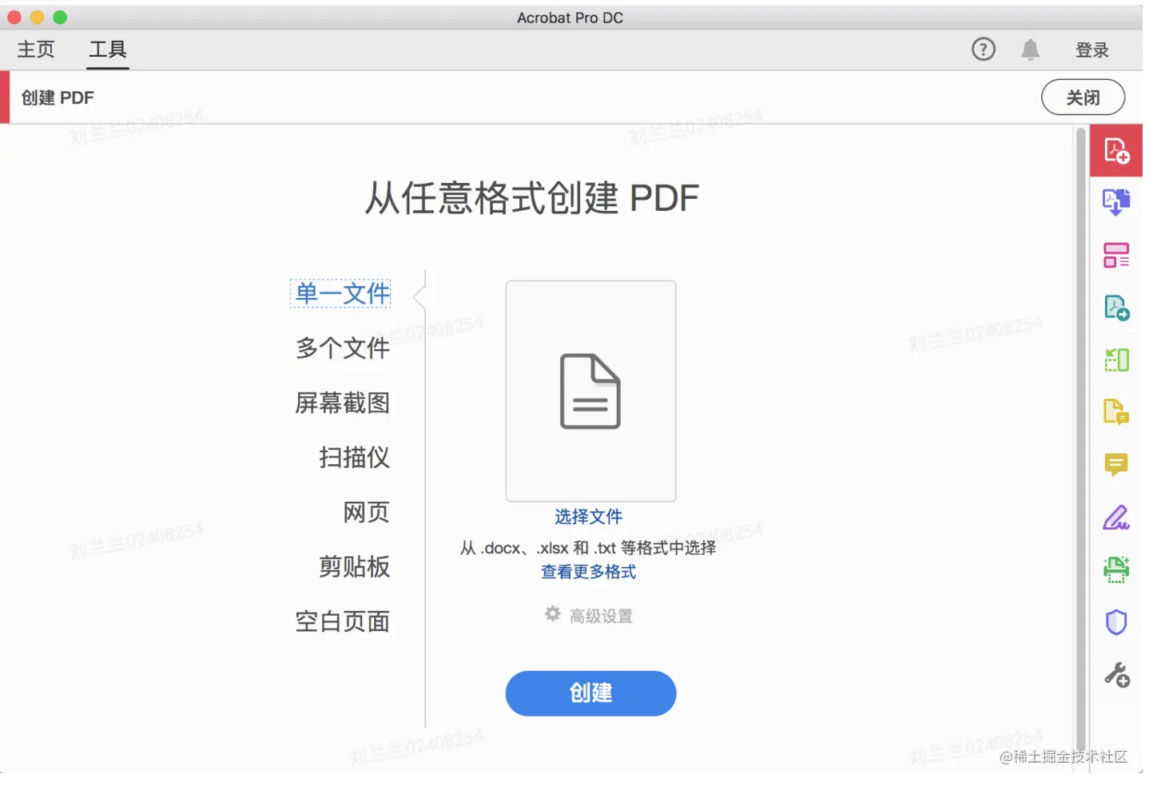Click the document icon in file drop box
This screenshot has height=786, width=1149.
click(x=590, y=391)
